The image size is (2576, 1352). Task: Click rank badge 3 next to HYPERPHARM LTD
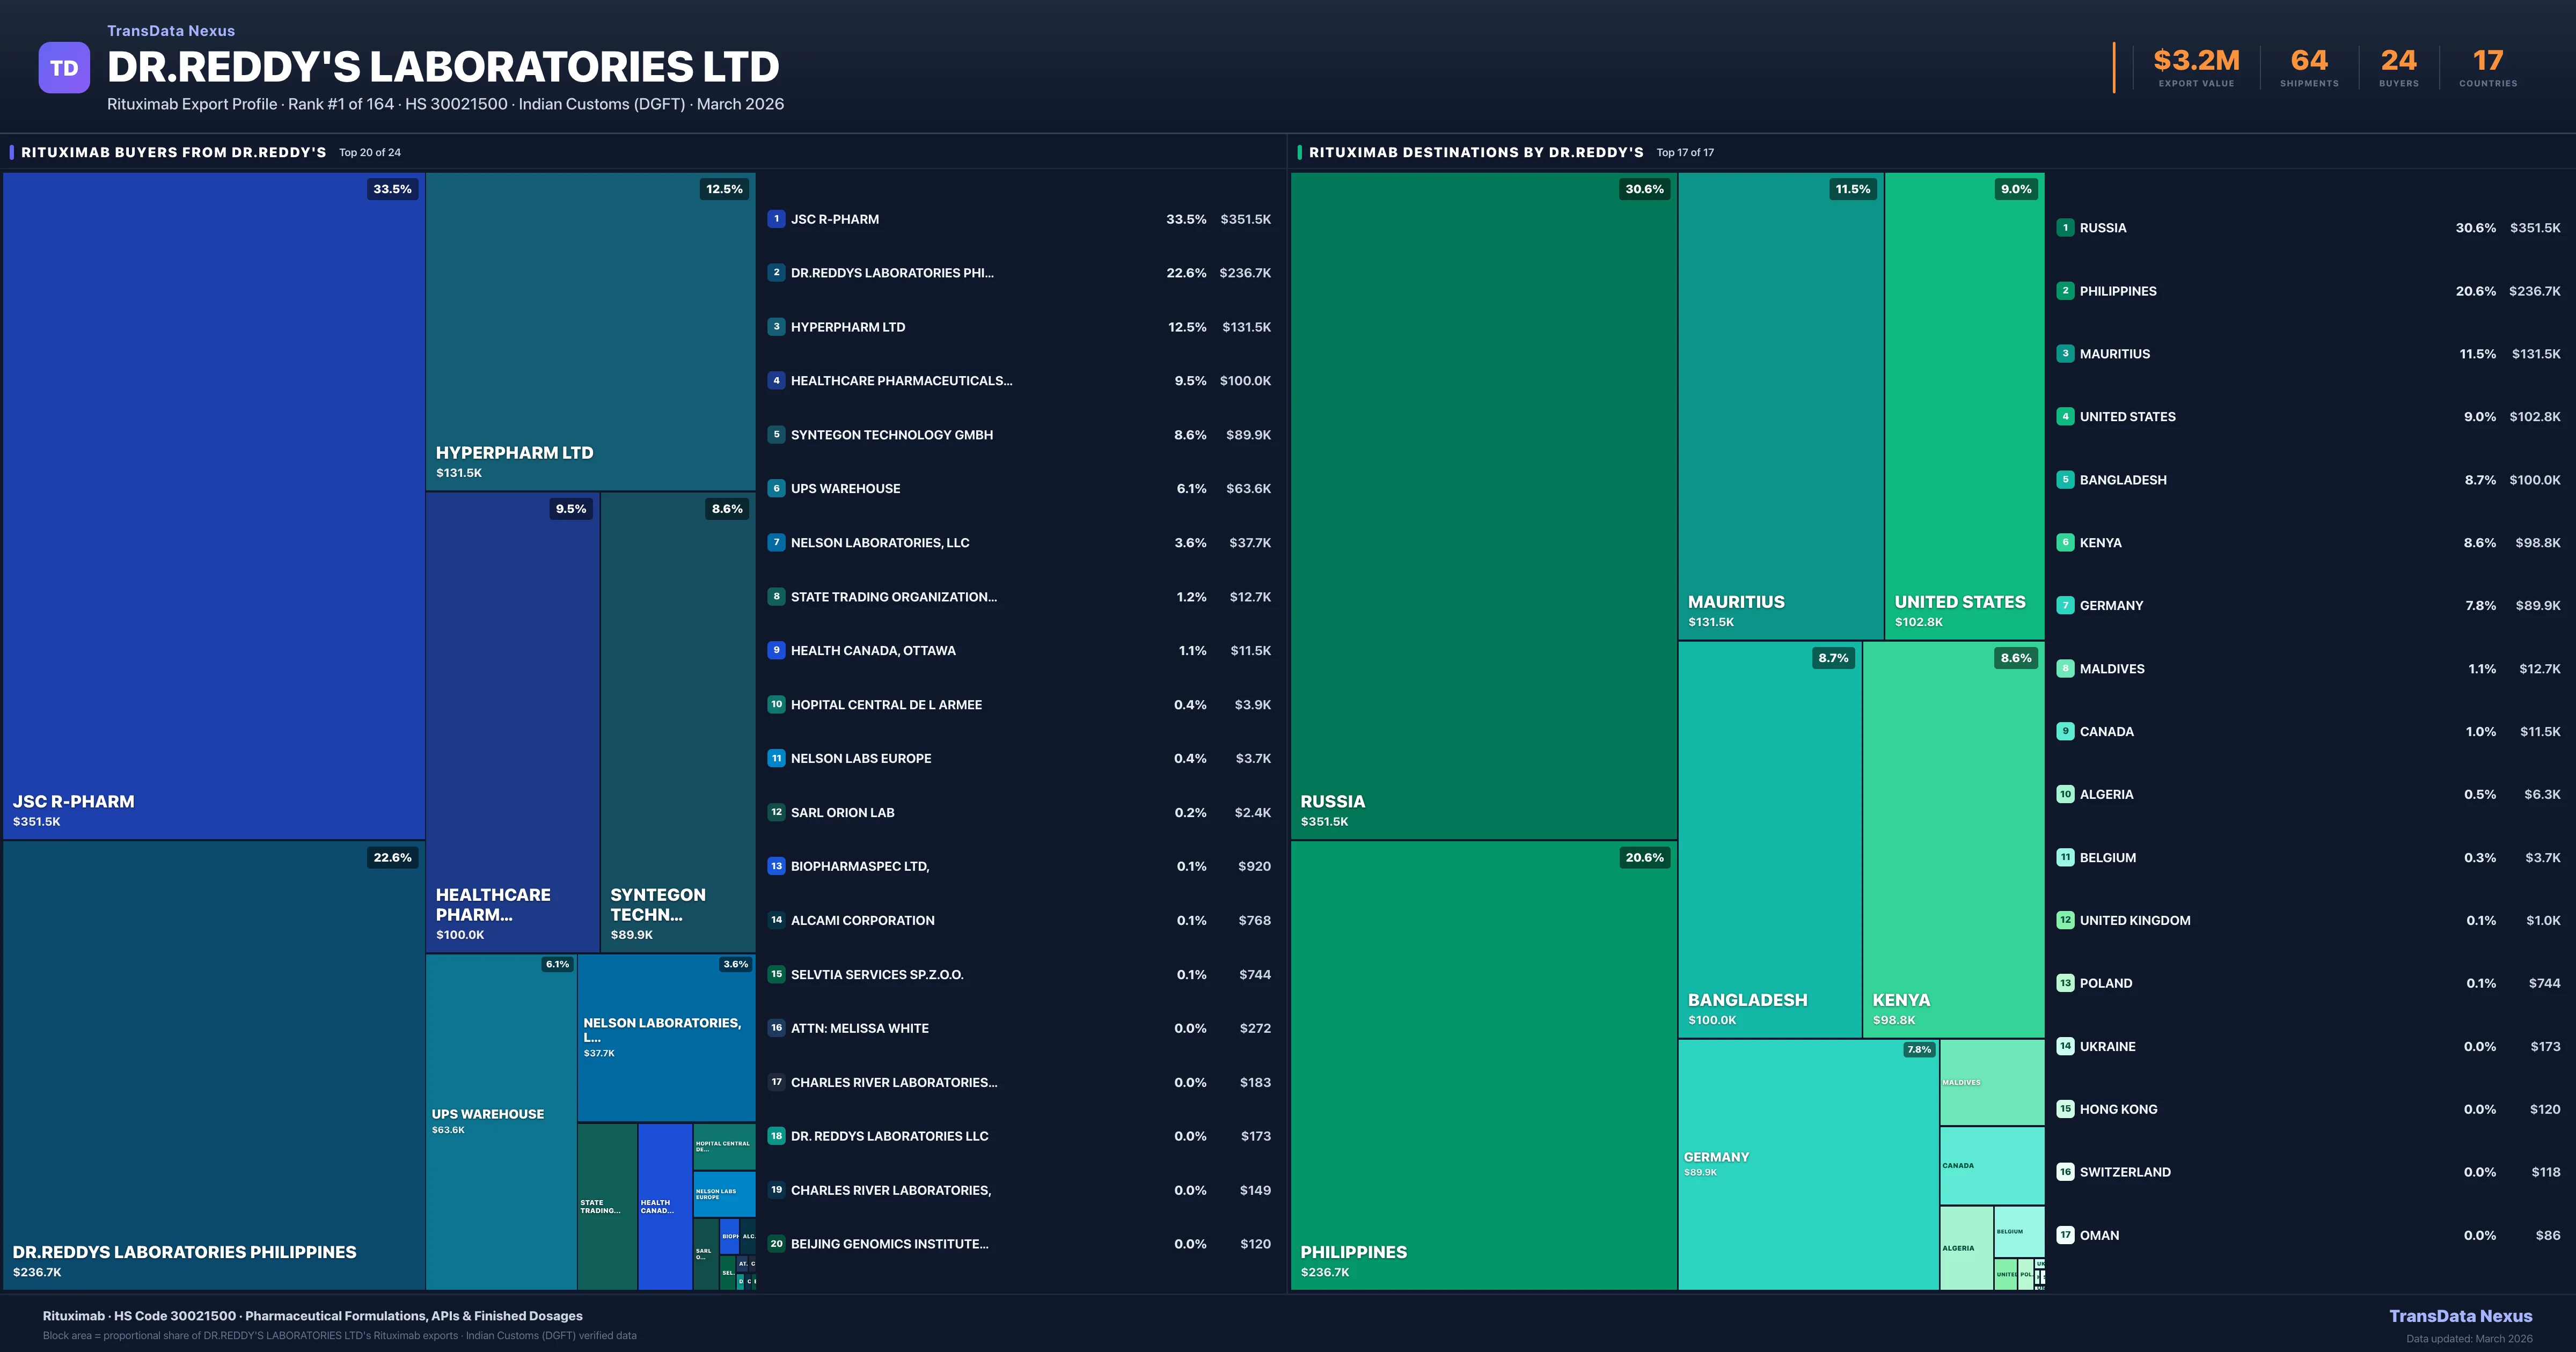pyautogui.click(x=777, y=327)
